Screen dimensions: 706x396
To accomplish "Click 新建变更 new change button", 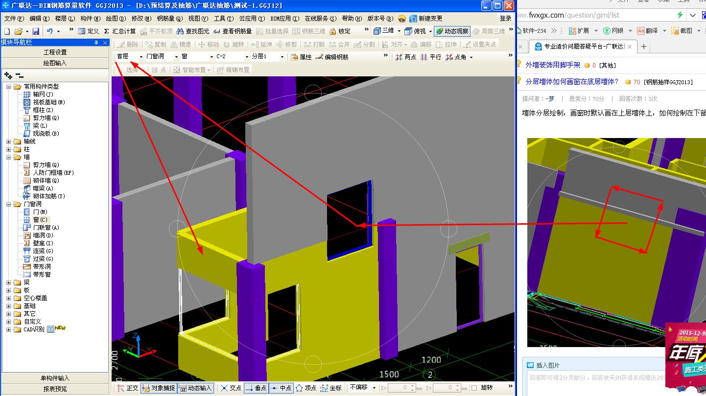I will [x=426, y=19].
